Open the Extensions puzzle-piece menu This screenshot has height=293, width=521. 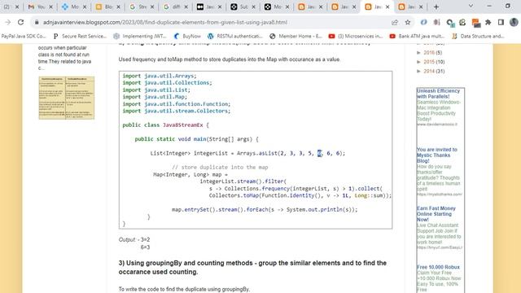point(488,22)
